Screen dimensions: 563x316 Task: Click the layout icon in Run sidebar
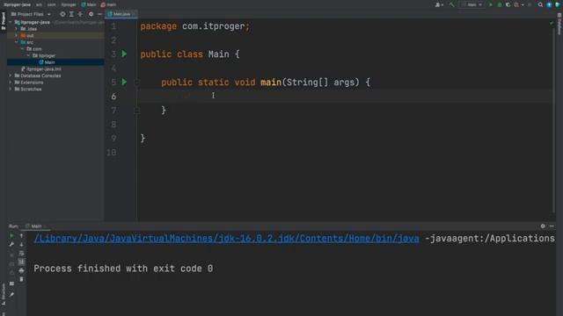[11, 284]
